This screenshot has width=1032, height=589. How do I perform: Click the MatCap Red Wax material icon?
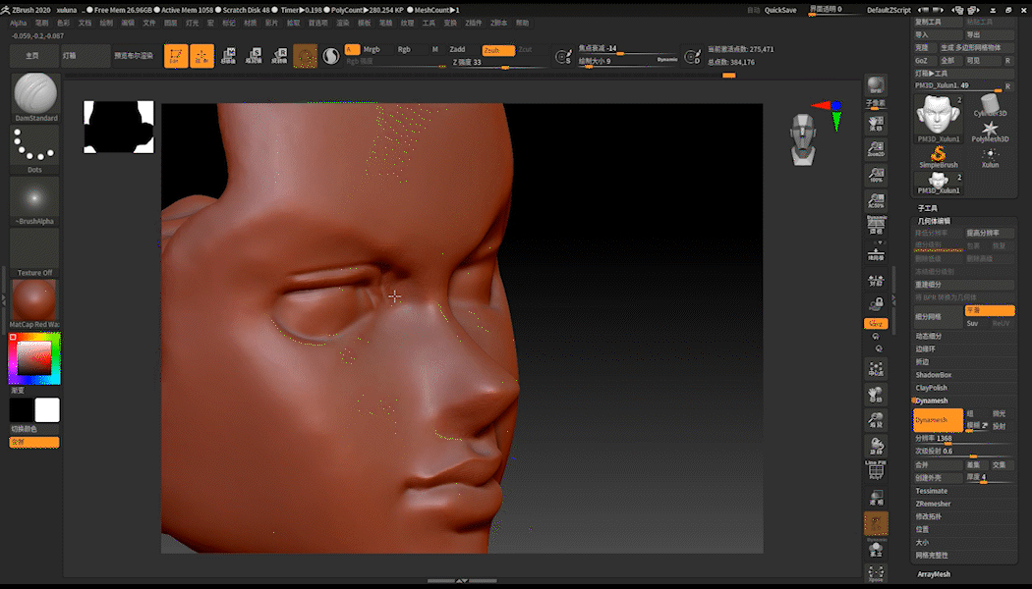point(35,299)
